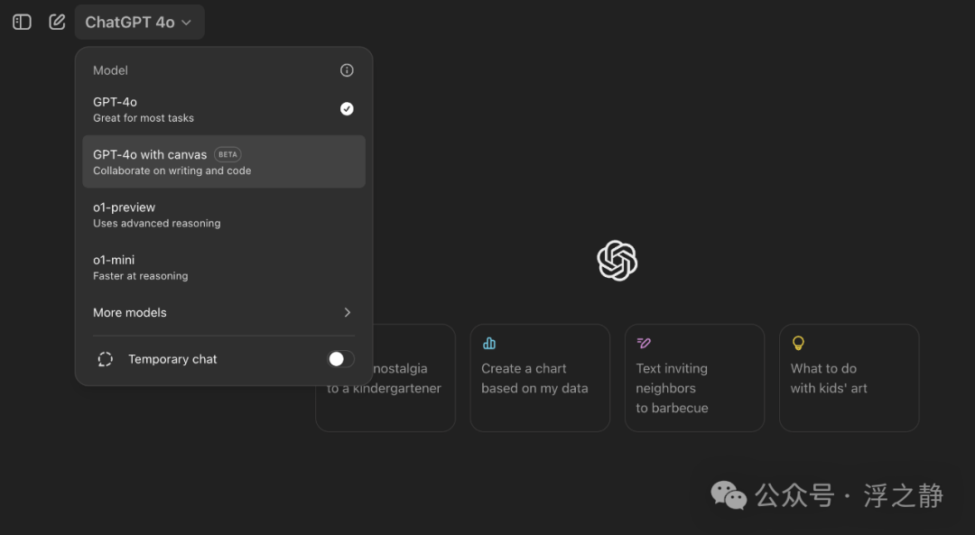Collapse the ChatGPT 4o model dropdown
Viewport: 975px width, 535px height.
coord(139,23)
